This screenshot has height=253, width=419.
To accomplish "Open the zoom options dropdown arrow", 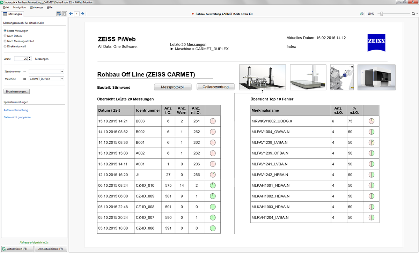I will (417, 14).
